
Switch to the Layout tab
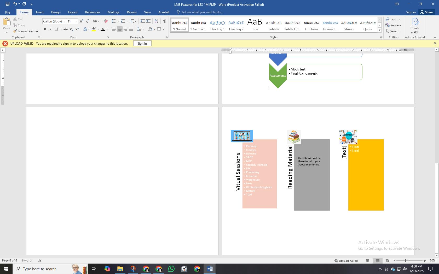(x=73, y=12)
